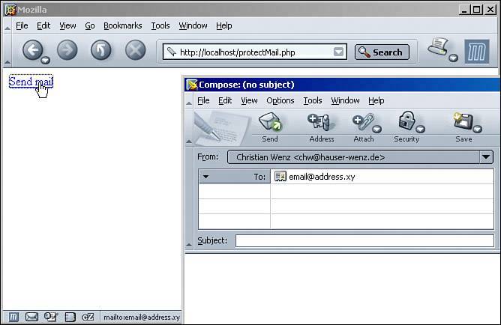Open the Tools menu in Mozilla browser

160,25
